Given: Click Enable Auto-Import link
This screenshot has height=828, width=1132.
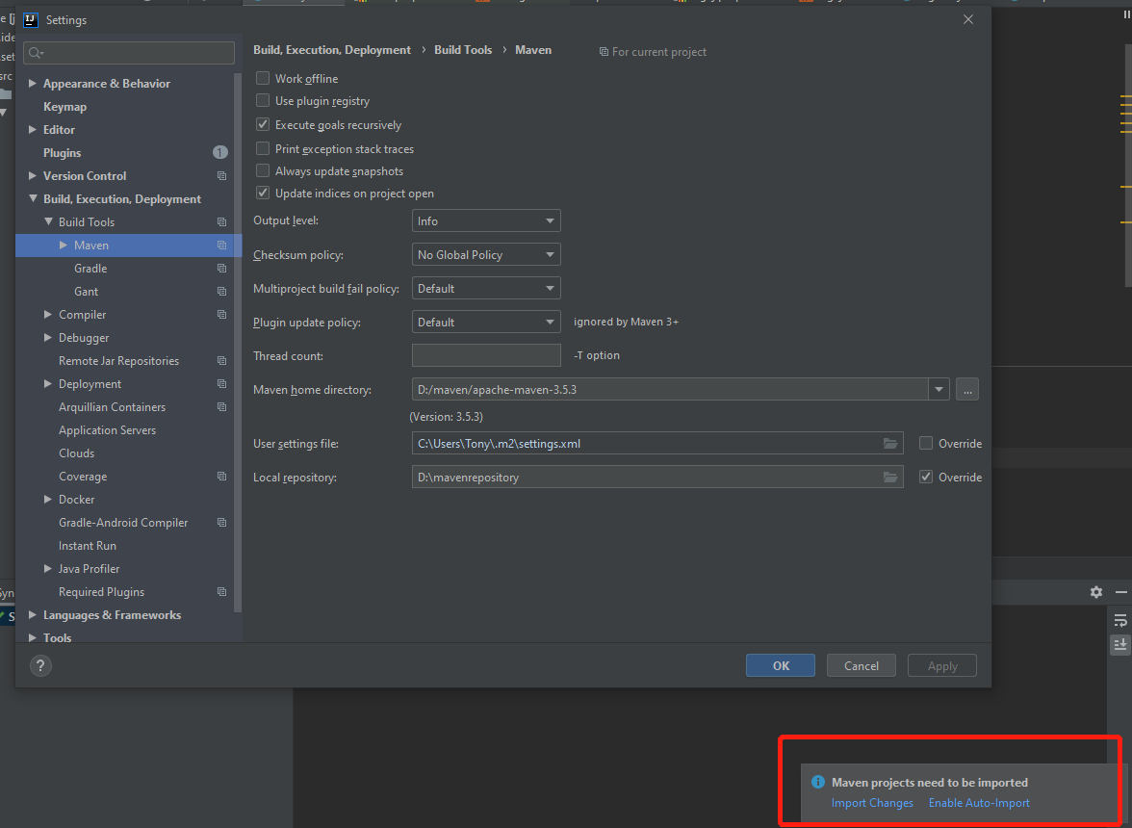Looking at the screenshot, I should 979,803.
